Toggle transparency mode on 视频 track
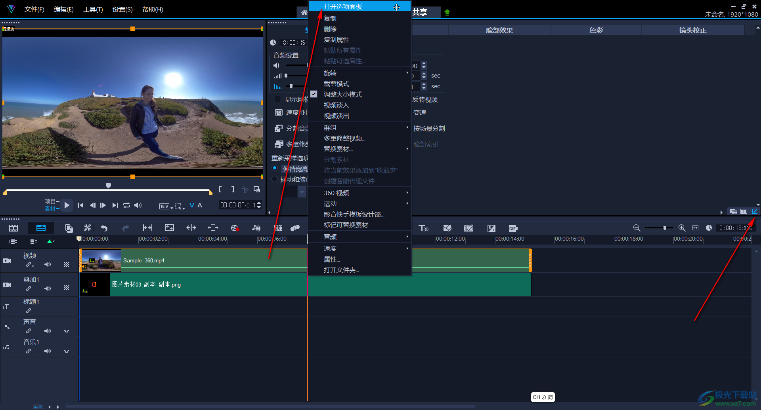 pos(67,264)
